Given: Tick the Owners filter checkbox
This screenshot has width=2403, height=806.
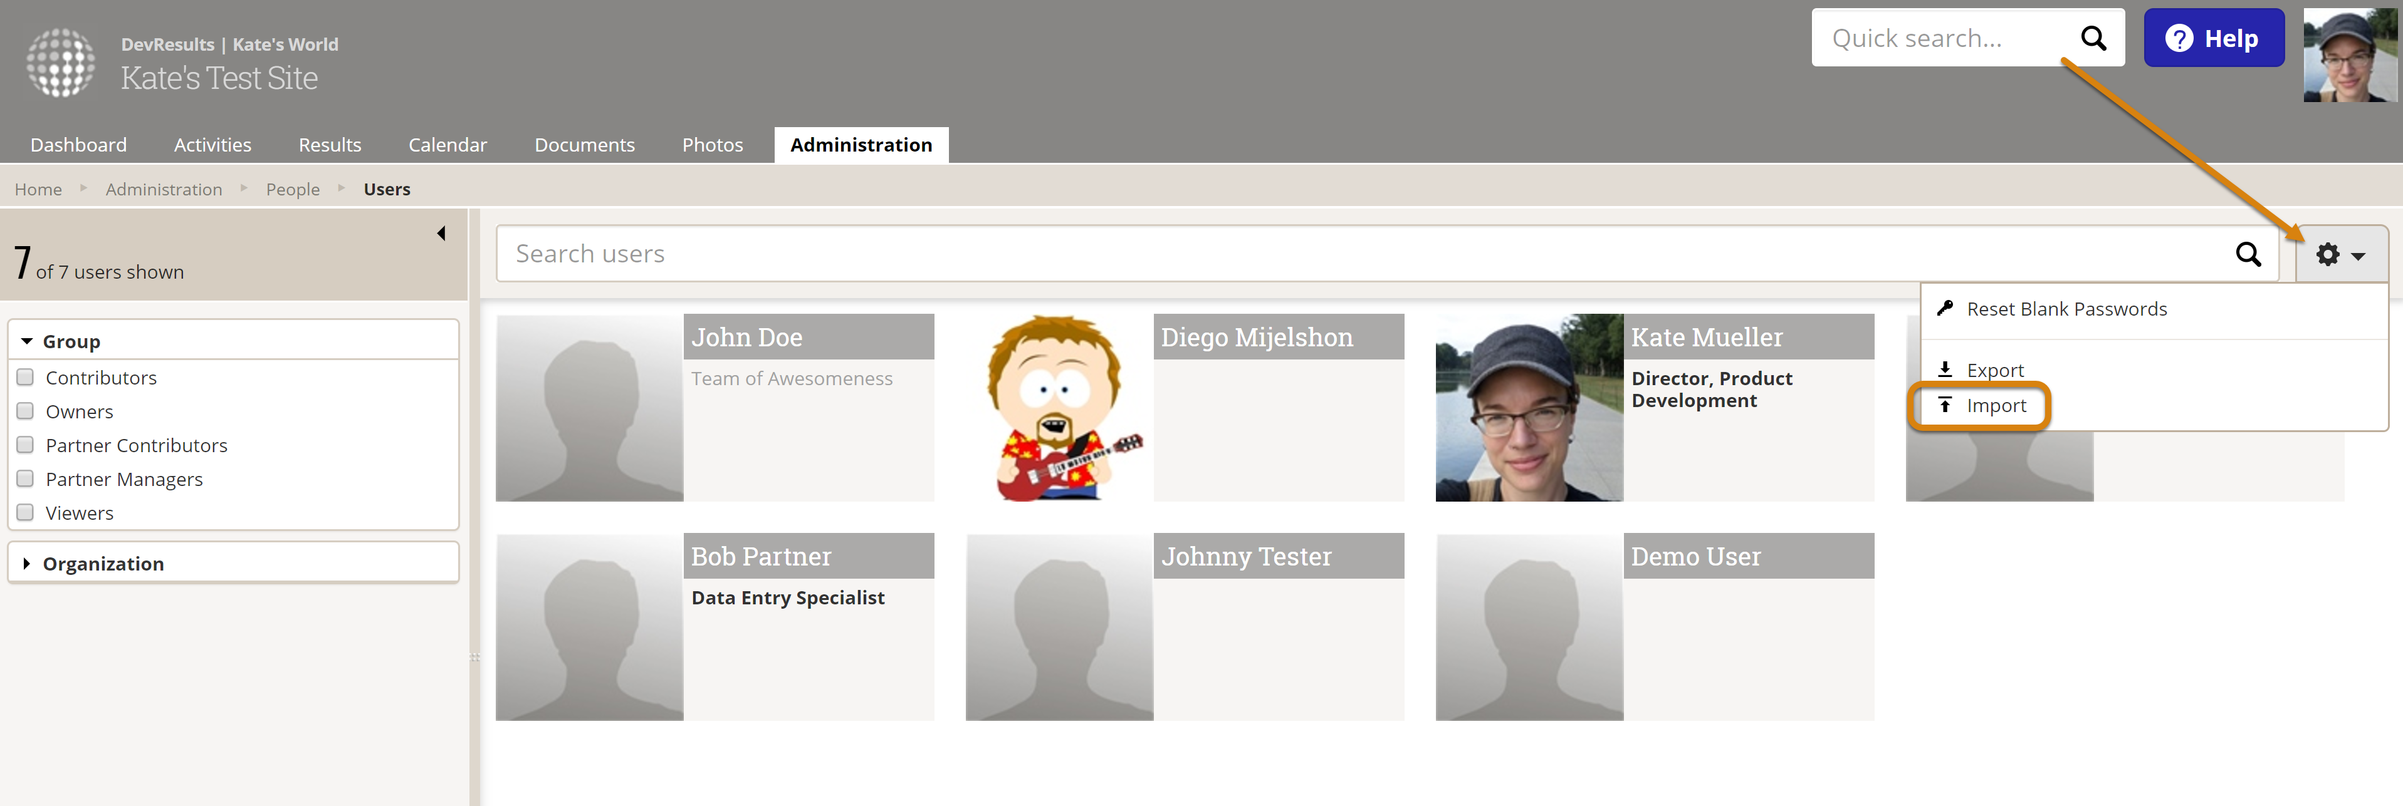Looking at the screenshot, I should (25, 411).
